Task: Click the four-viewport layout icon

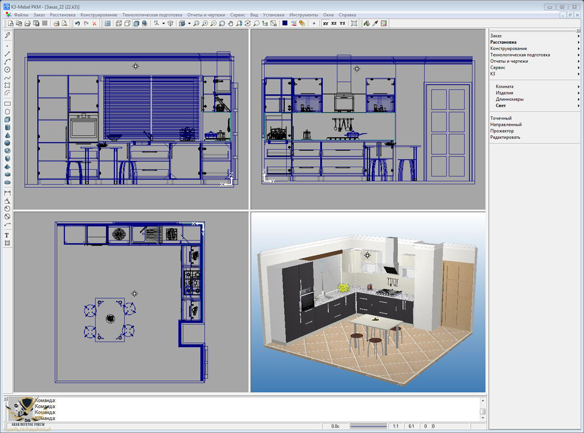Action: click(x=108, y=23)
